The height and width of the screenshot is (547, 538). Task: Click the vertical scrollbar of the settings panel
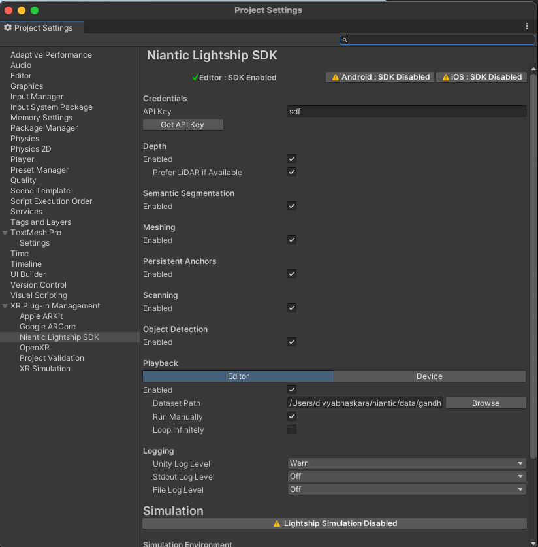(x=533, y=266)
